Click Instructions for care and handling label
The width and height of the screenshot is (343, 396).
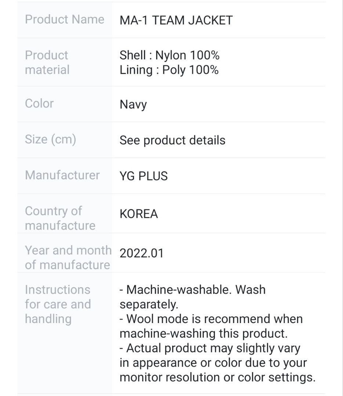click(58, 304)
